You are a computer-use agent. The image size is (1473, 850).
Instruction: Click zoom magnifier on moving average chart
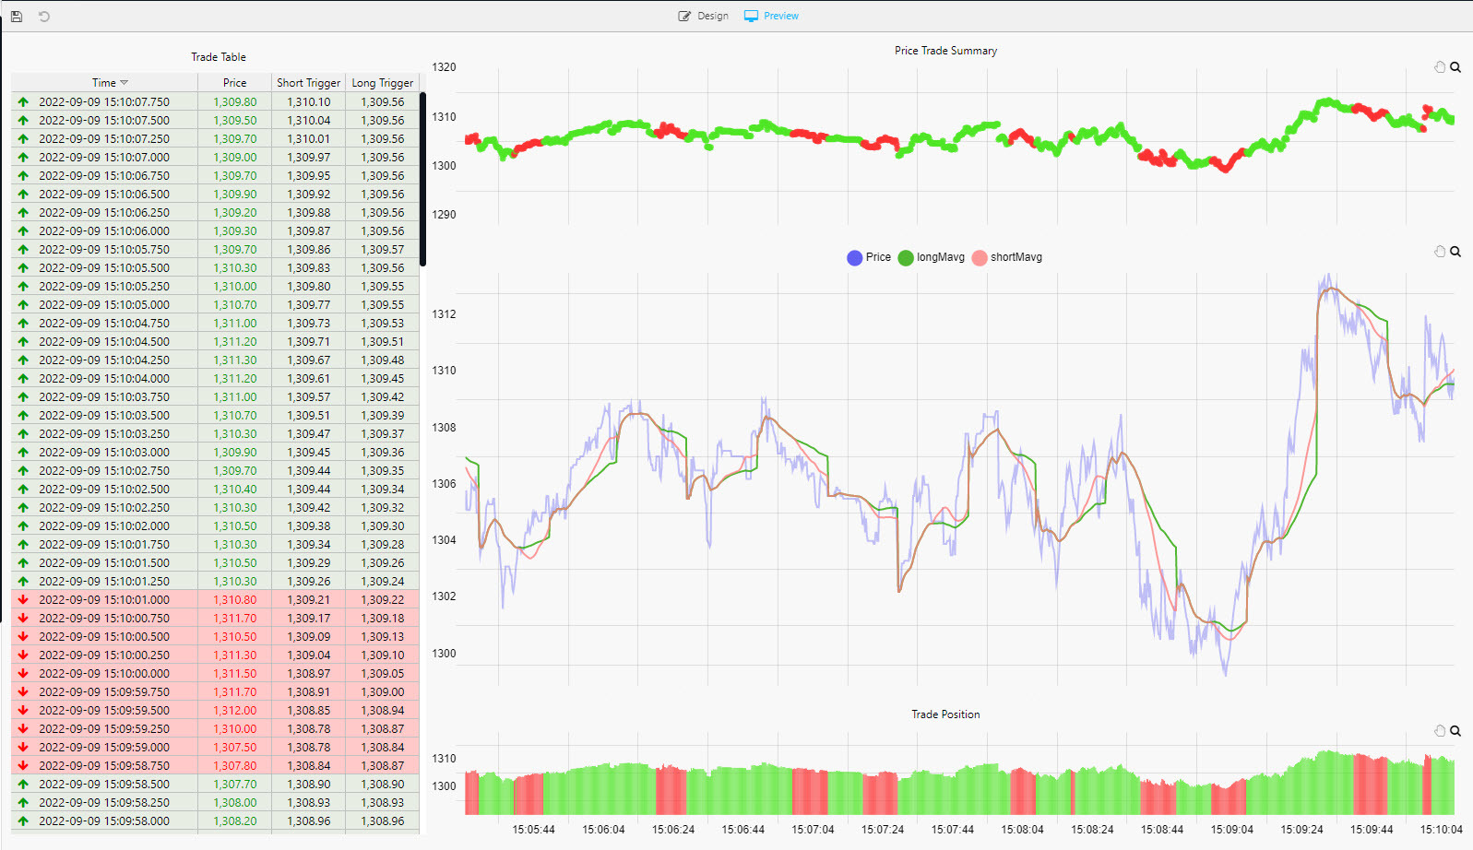point(1455,252)
